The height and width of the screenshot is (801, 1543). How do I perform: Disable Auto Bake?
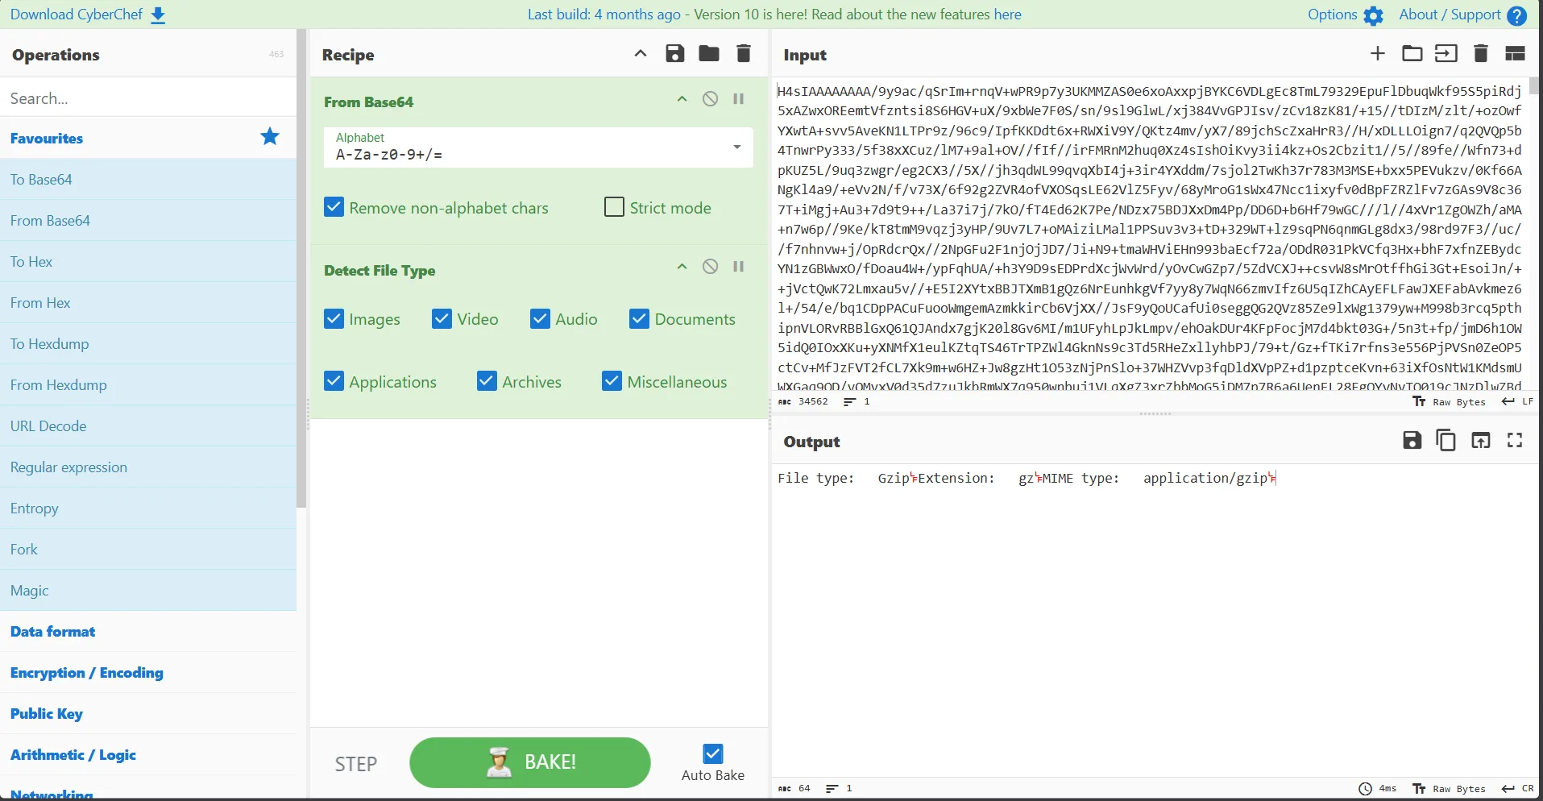712,754
